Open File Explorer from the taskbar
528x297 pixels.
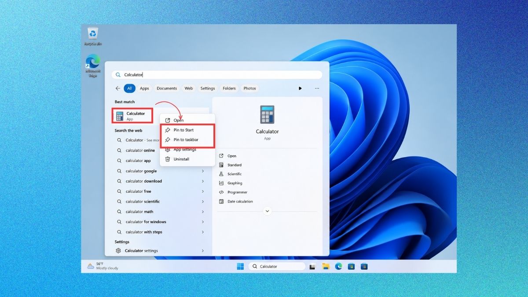326,266
